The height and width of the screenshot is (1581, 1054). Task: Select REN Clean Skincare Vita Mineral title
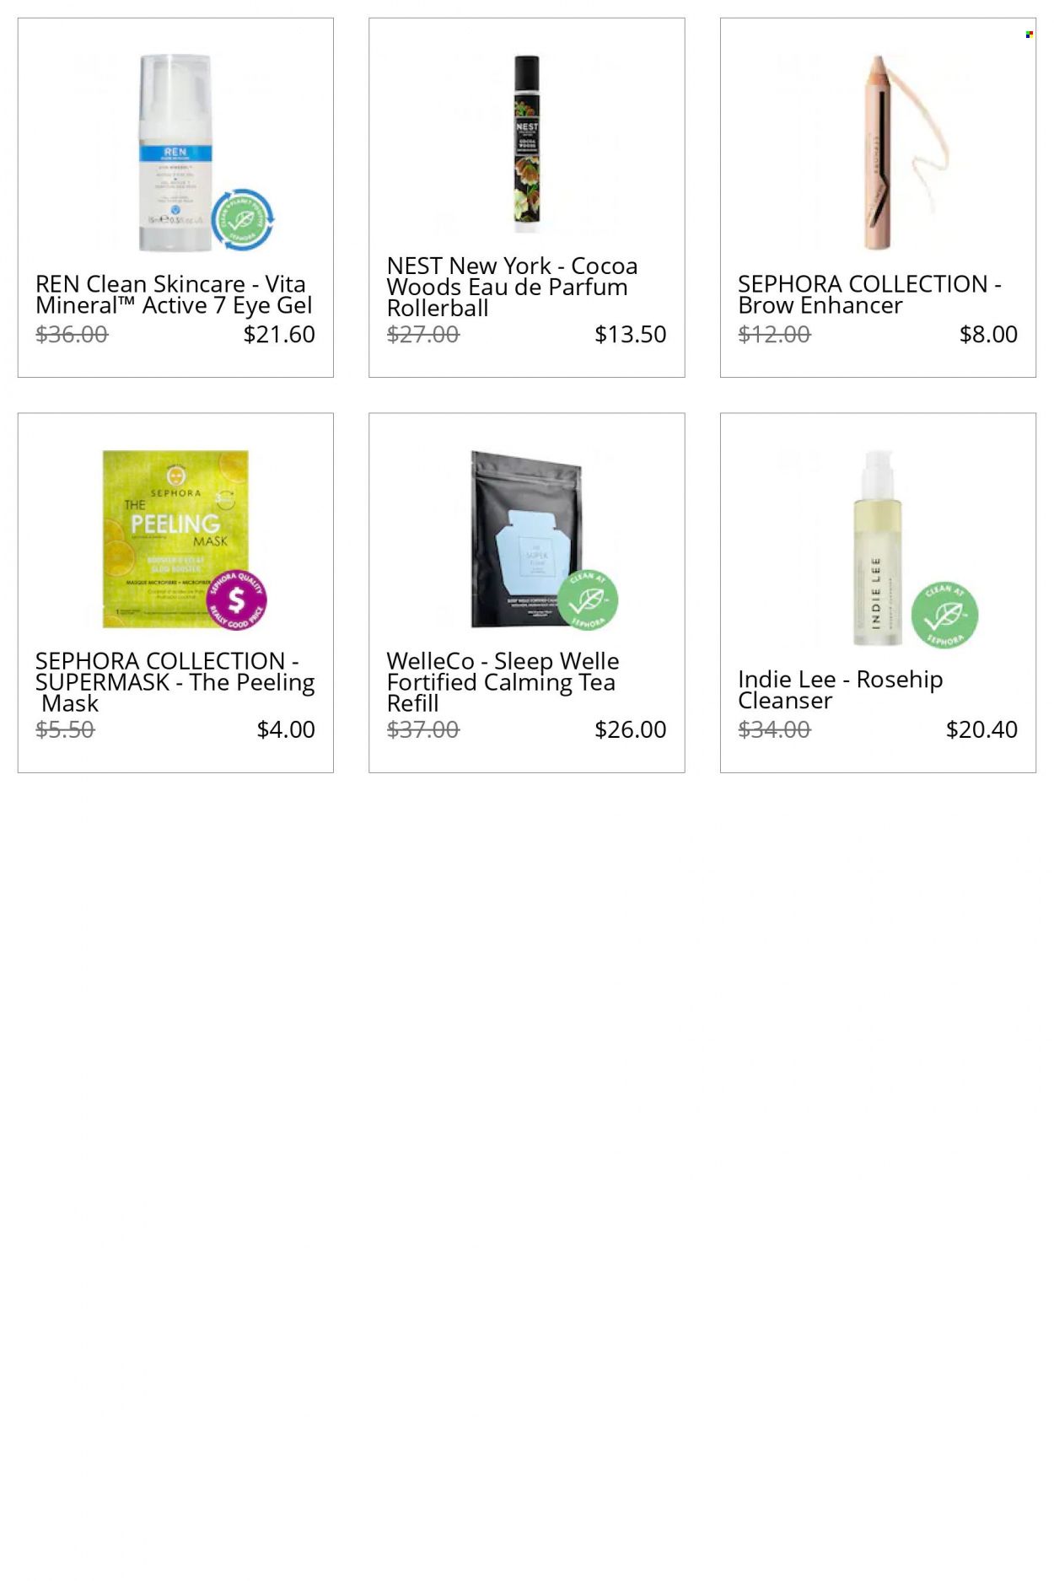174,294
